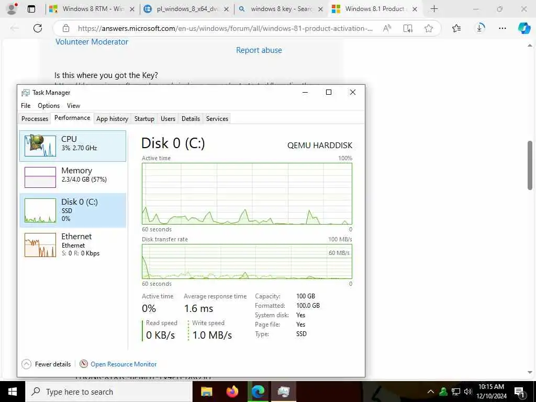Open the notification center icon
Viewport: 536px width, 402px height.
[519, 392]
